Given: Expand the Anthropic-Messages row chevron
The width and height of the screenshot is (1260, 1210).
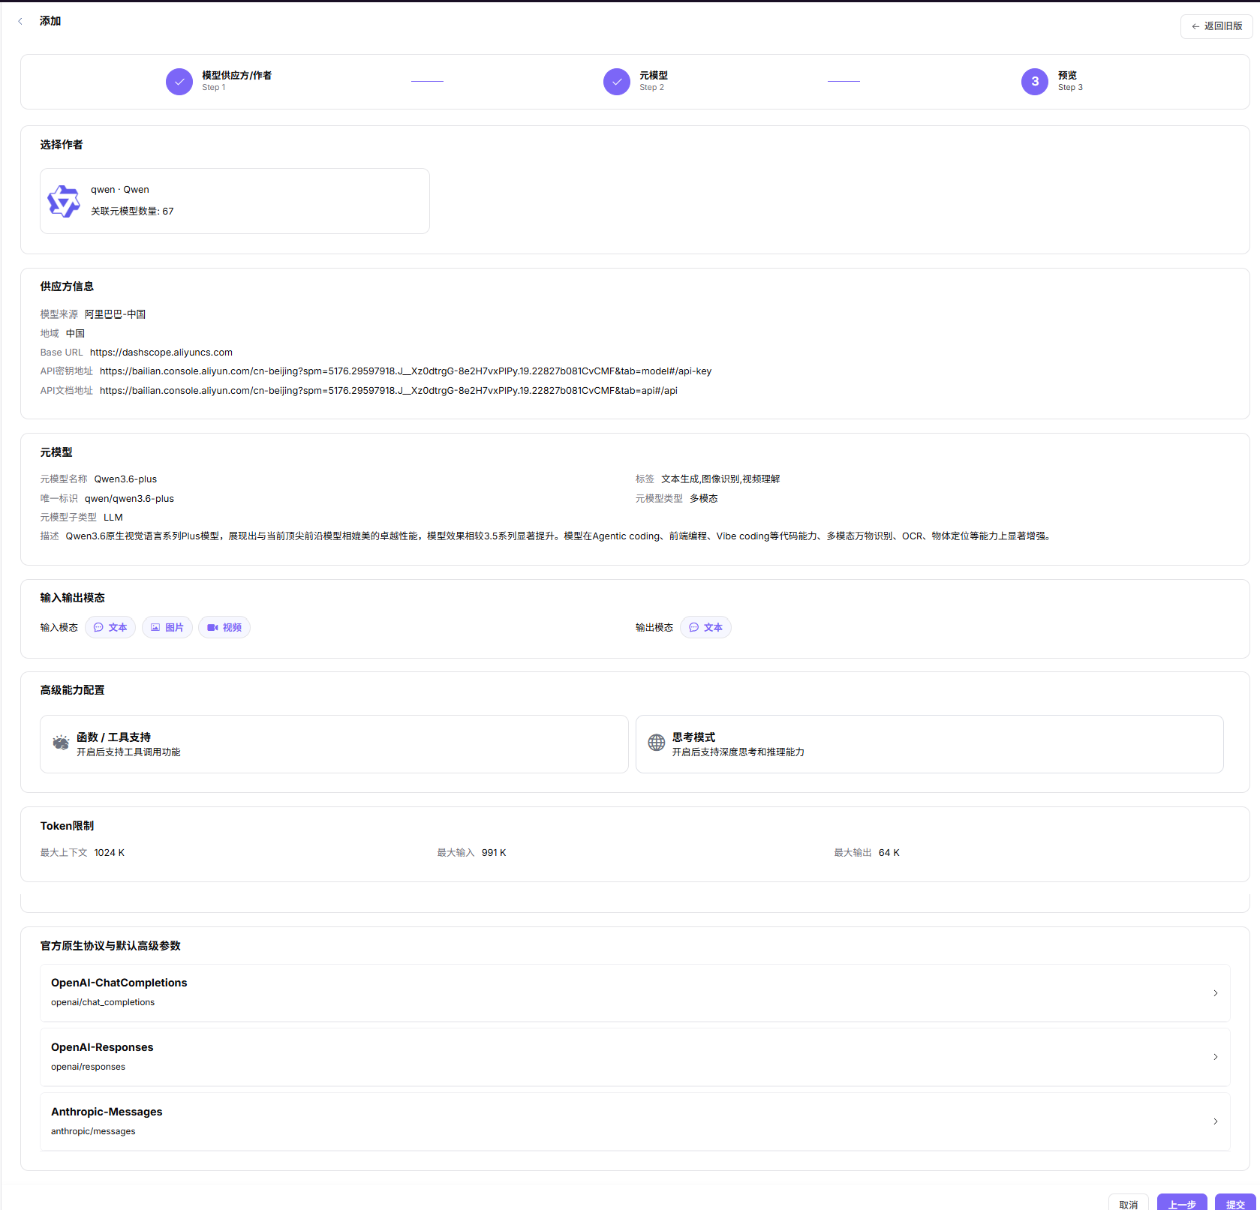Looking at the screenshot, I should [x=1216, y=1121].
